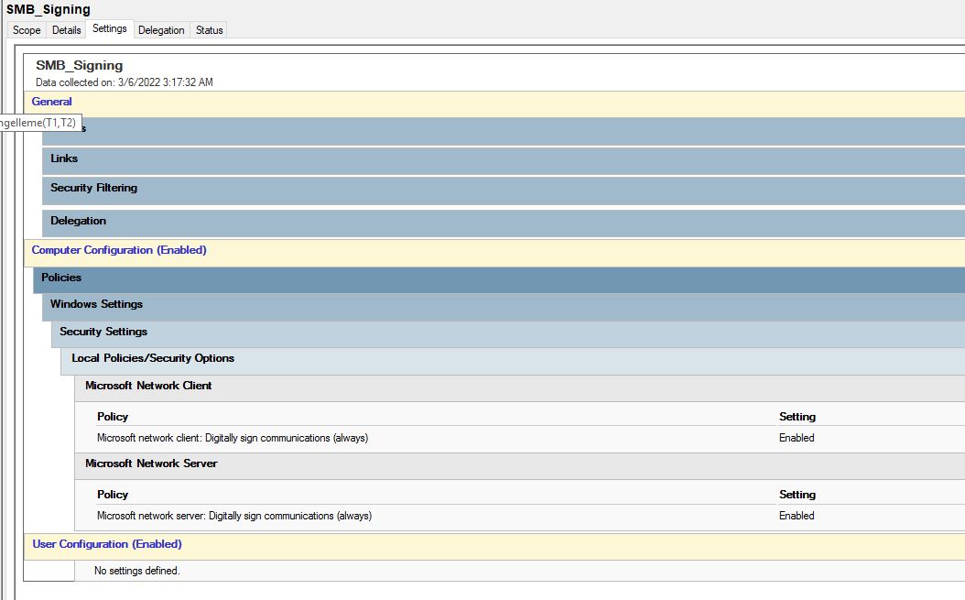Collapse the Microsoft Network Server group
The width and height of the screenshot is (965, 600).
point(151,464)
